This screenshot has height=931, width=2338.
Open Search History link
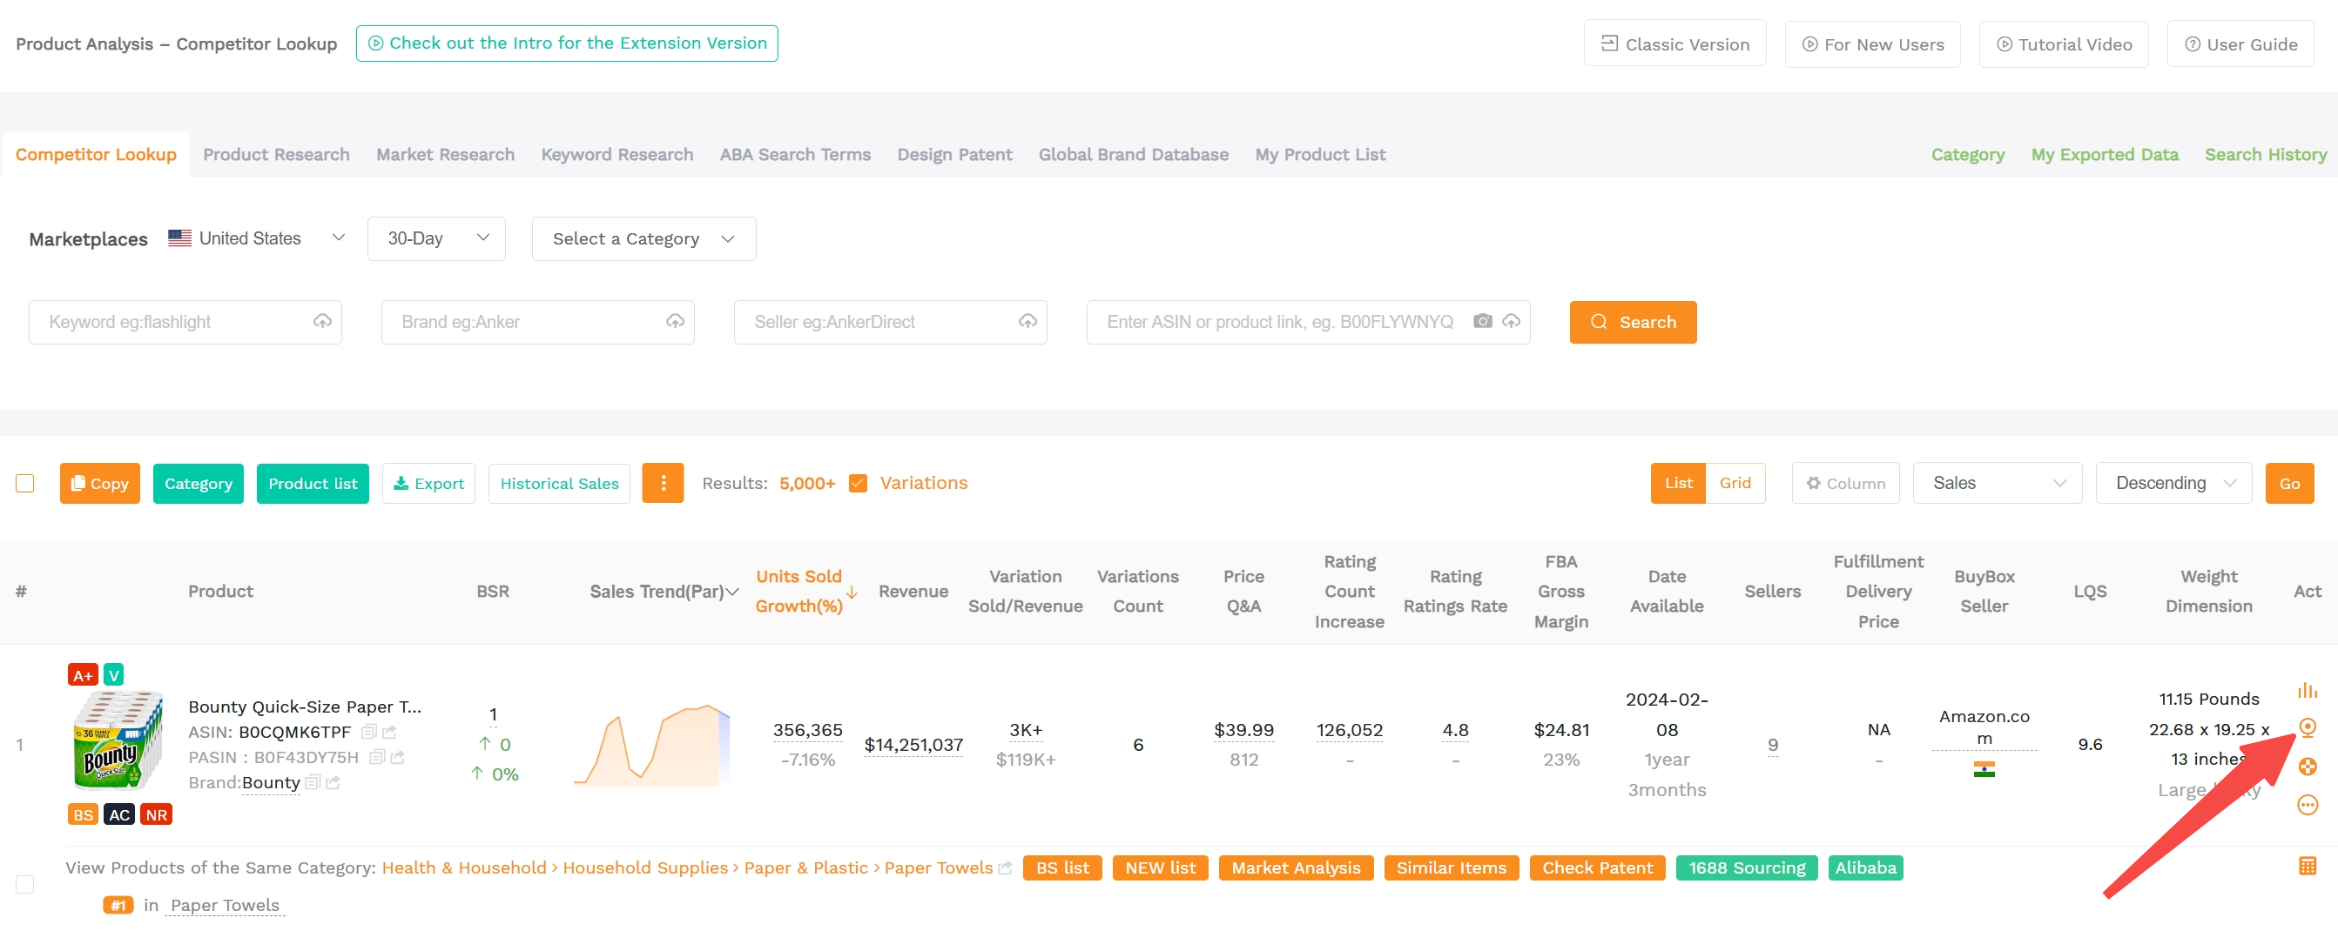click(2266, 154)
